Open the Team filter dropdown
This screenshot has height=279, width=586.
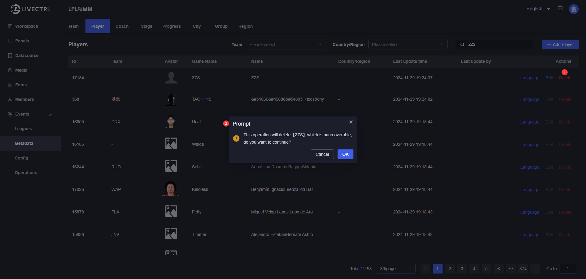click(x=285, y=45)
